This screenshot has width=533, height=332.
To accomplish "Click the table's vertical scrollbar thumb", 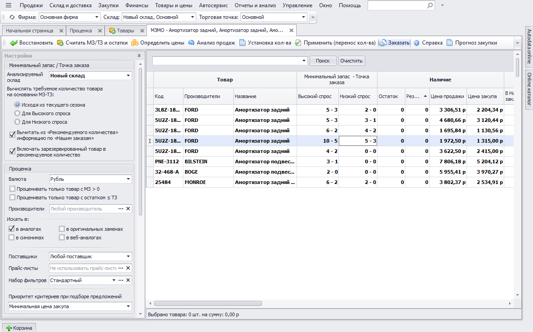I will pos(517,67).
